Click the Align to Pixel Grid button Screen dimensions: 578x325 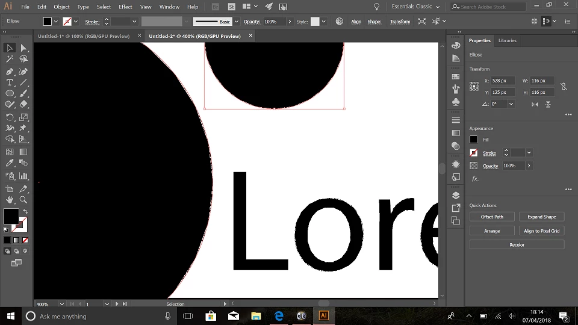pos(541,231)
